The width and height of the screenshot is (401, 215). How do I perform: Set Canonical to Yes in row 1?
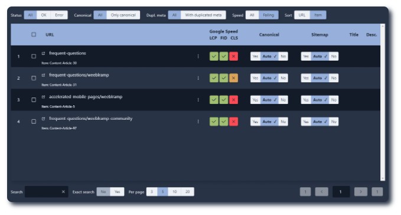255,56
